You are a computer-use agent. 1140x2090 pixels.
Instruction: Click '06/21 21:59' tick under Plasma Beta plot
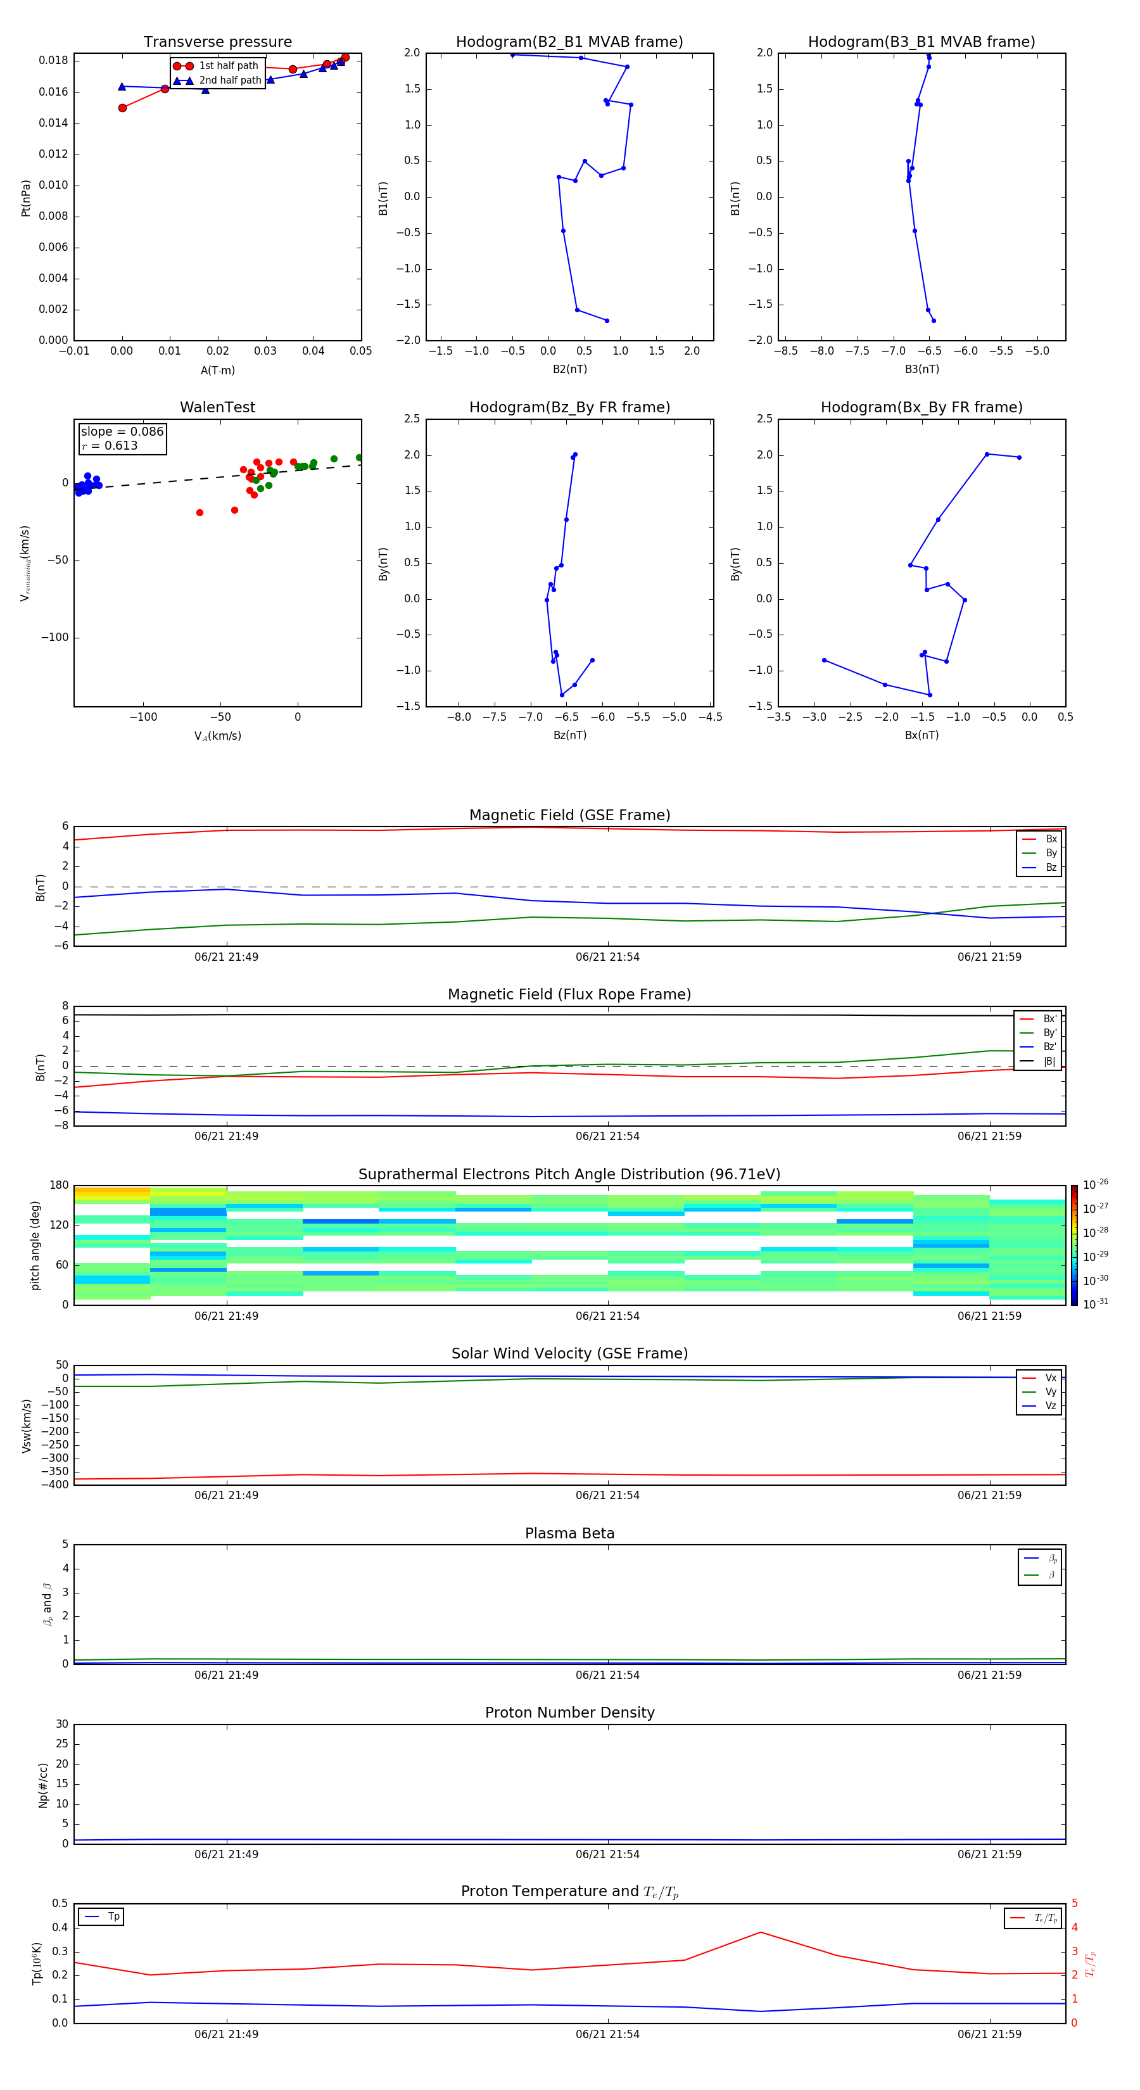pyautogui.click(x=989, y=1675)
